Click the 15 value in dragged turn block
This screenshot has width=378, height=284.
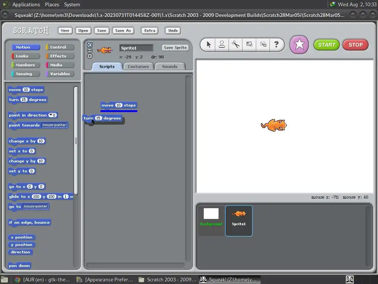pyautogui.click(x=98, y=118)
